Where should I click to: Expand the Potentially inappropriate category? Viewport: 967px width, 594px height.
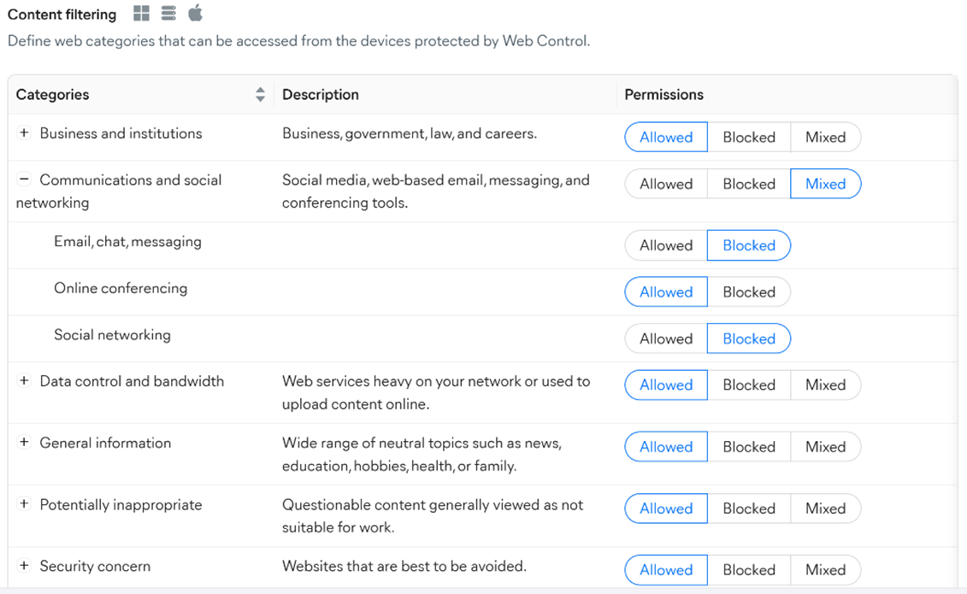click(x=24, y=504)
